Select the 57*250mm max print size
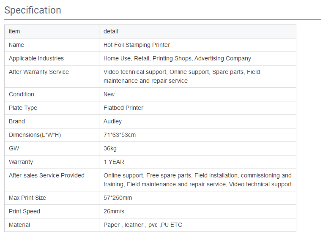The height and width of the screenshot is (237, 331). click(x=118, y=198)
